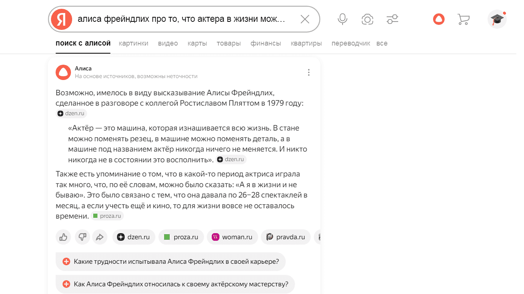The image size is (524, 294).
Task: Open the все tab for more services
Action: [382, 43]
